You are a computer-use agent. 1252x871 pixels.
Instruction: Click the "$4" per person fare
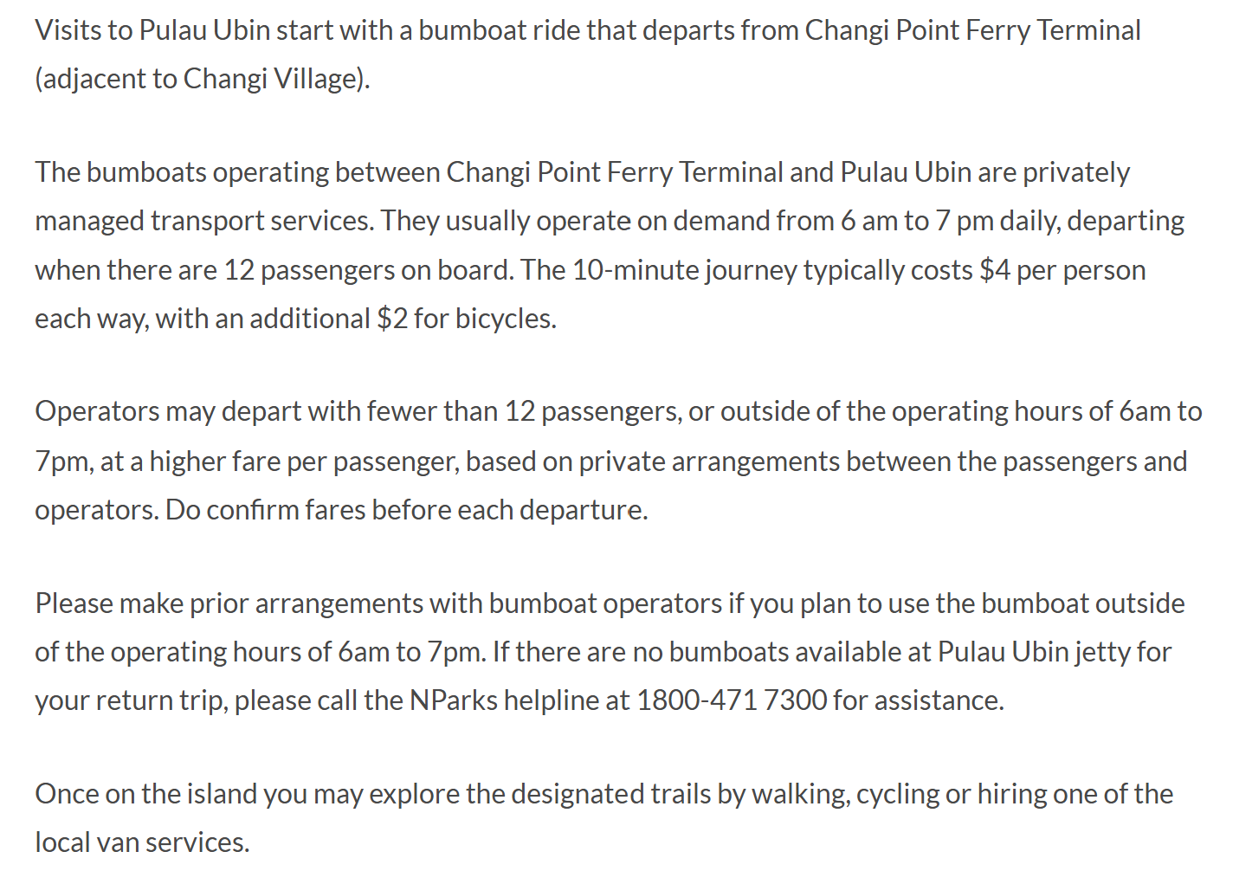click(x=995, y=270)
